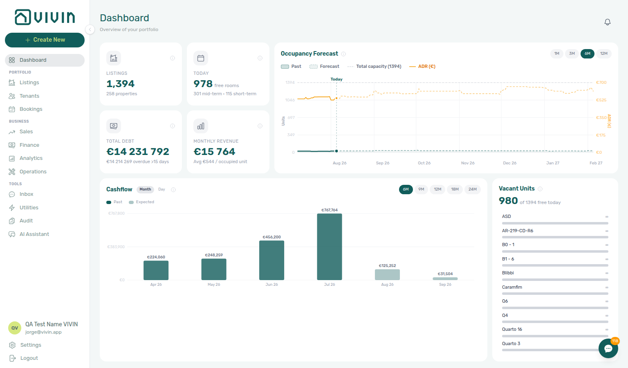
Task: Go to Operations
Action: (45, 172)
